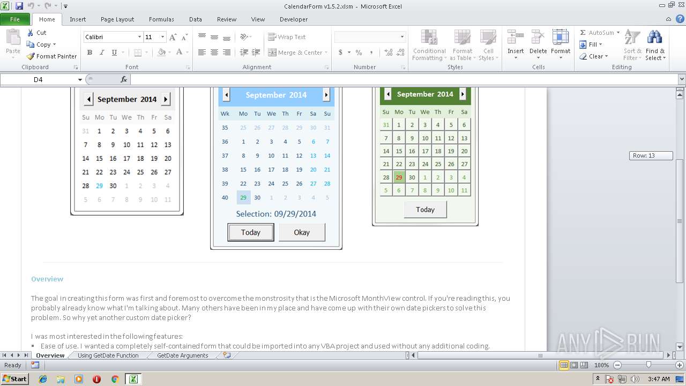Click the Shrink Font icon

[x=184, y=37]
